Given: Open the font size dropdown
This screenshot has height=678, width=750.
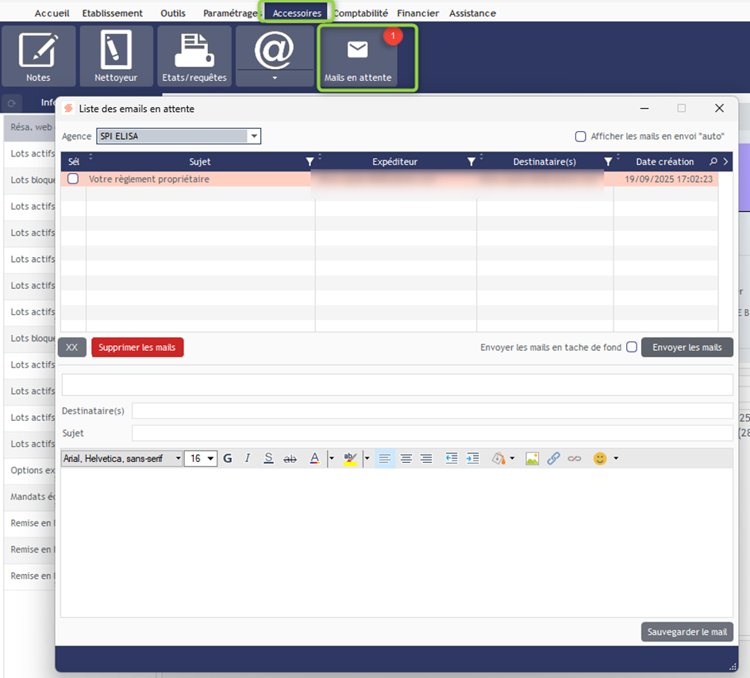Looking at the screenshot, I should [210, 459].
